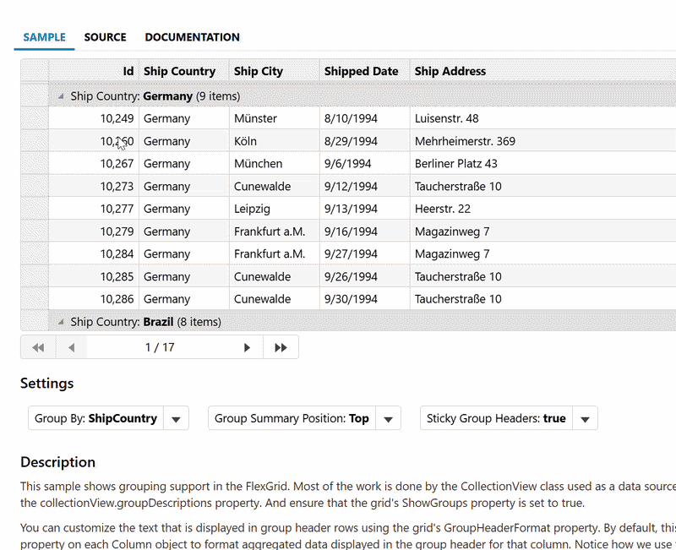Select shipped date 9/30/1994 cell
Screen dimensions: 676x550
pyautogui.click(x=365, y=299)
